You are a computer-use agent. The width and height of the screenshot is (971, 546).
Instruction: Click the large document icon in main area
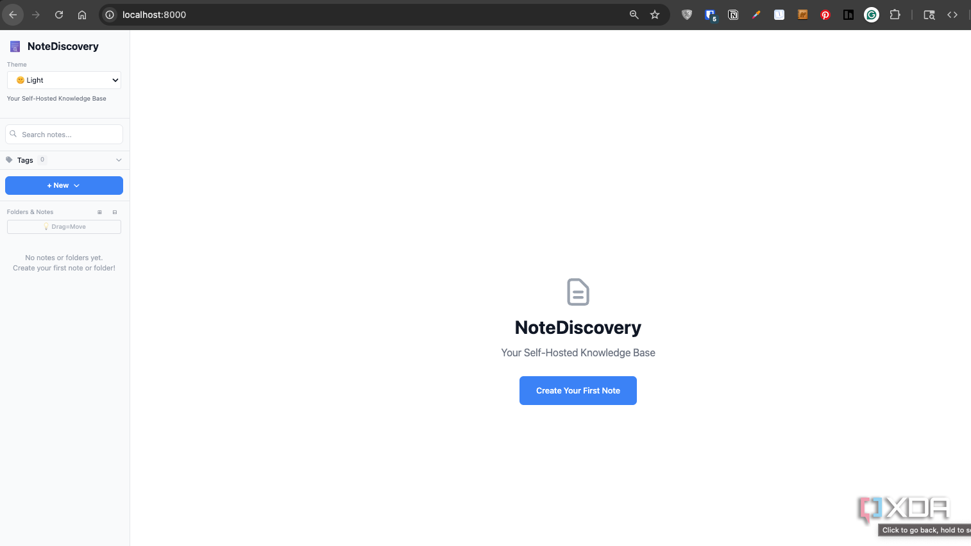point(578,292)
